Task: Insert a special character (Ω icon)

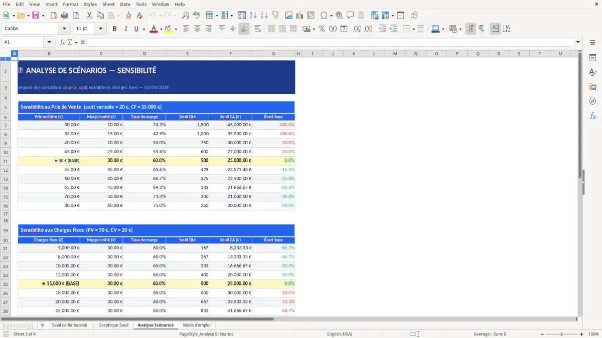Action: (325, 15)
